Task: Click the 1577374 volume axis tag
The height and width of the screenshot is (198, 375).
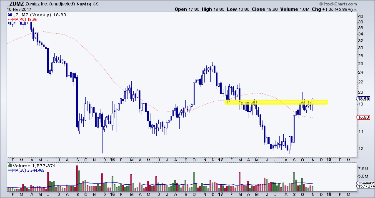Action: coord(366,186)
